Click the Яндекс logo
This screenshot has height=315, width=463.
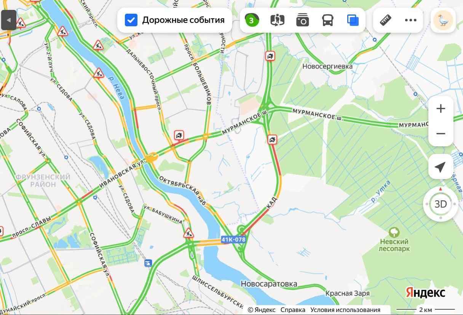click(425, 293)
